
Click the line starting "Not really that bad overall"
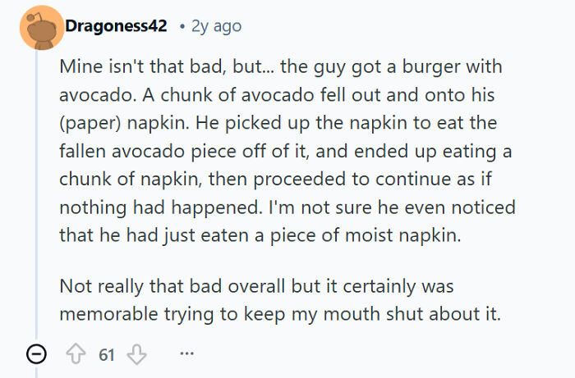tap(256, 287)
